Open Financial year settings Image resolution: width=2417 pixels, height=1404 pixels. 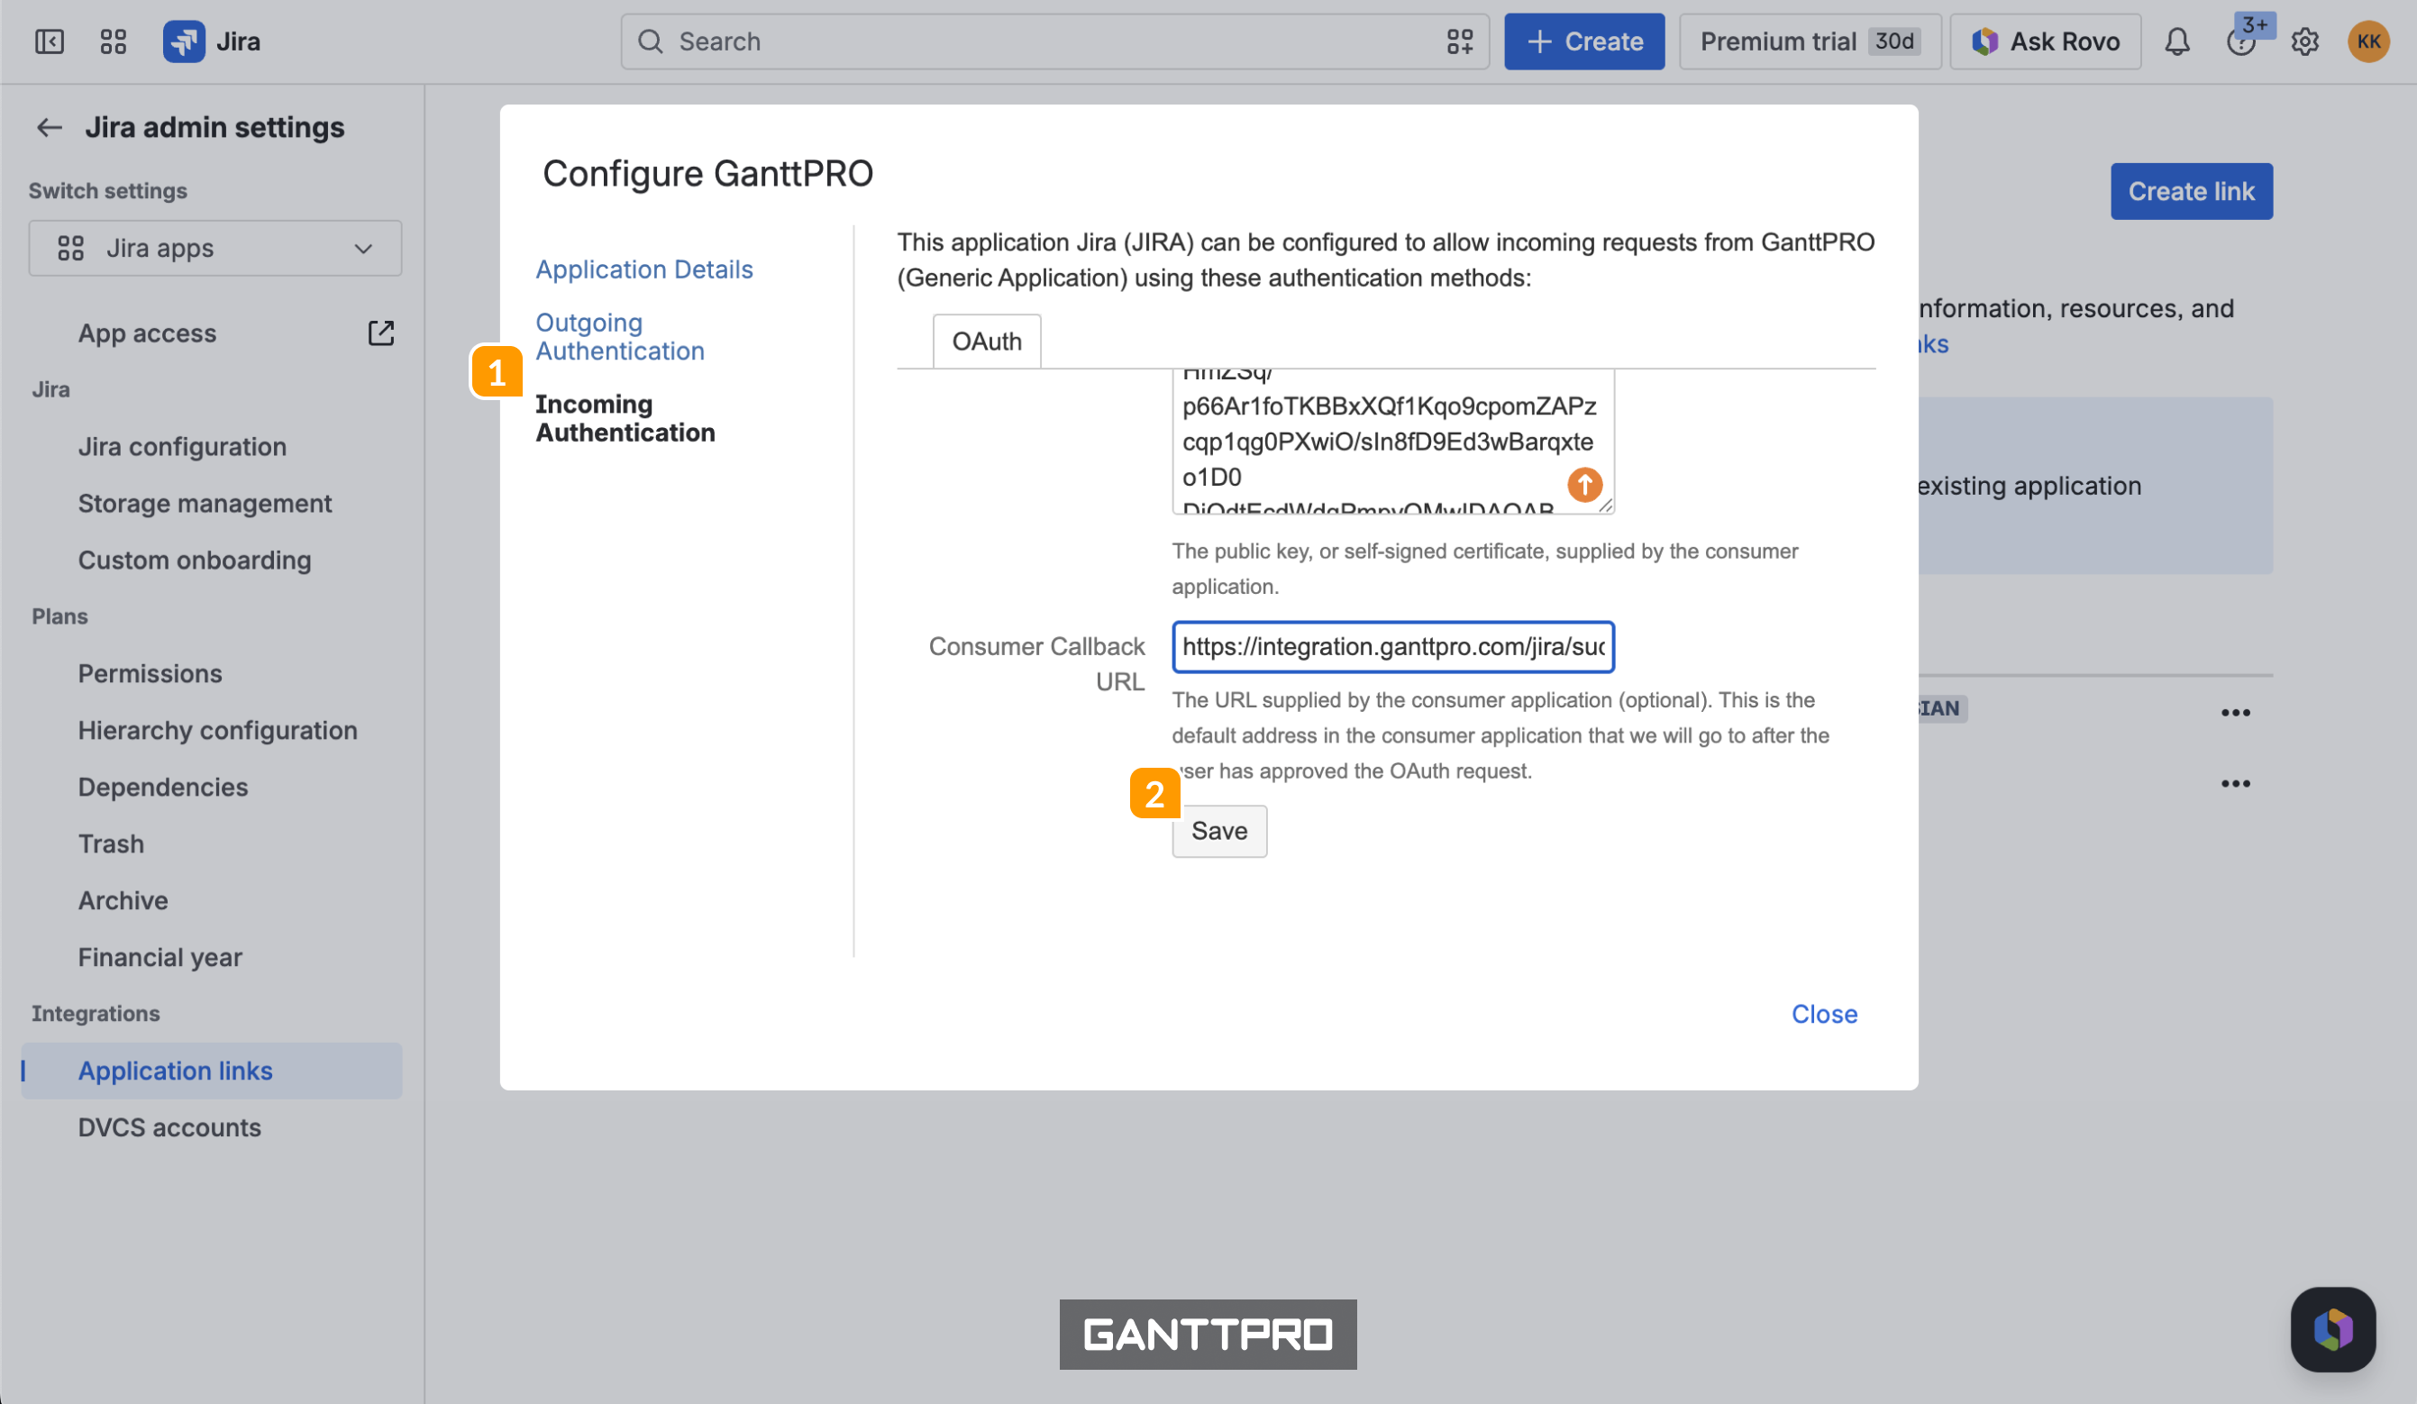tap(160, 957)
